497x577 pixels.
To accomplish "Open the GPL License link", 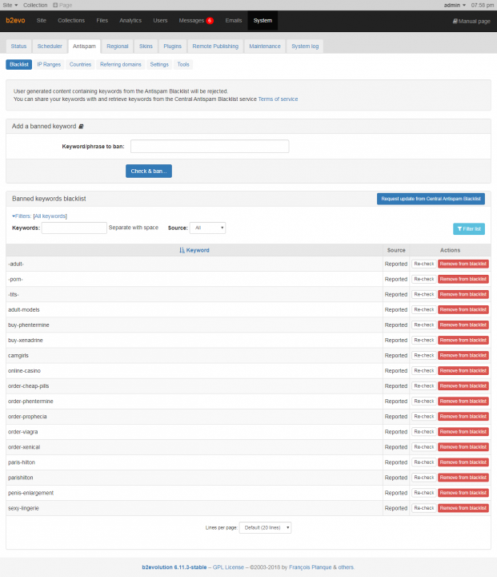I will click(x=228, y=567).
